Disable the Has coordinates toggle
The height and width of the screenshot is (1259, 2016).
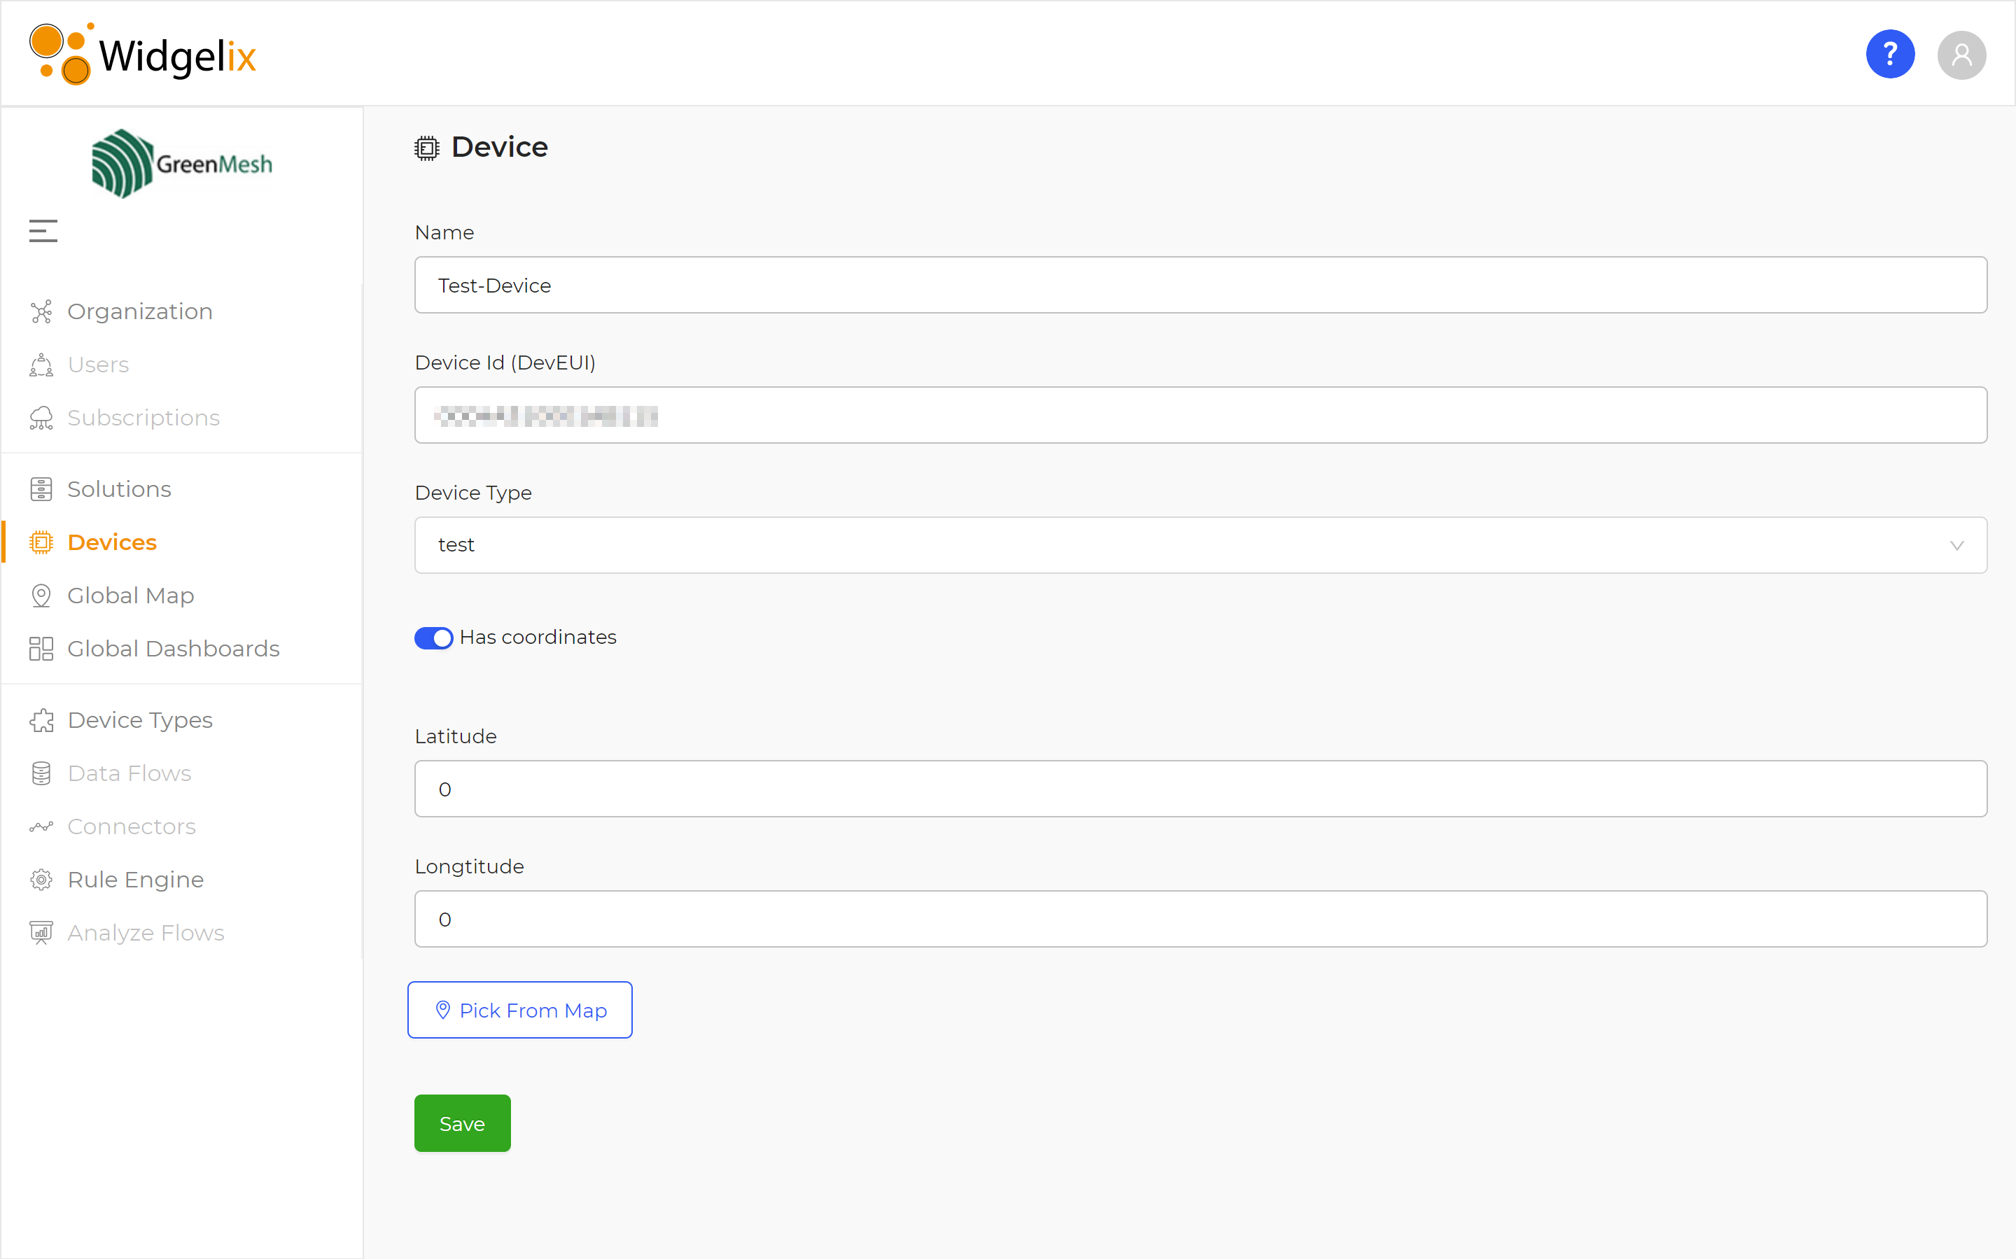pyautogui.click(x=433, y=638)
